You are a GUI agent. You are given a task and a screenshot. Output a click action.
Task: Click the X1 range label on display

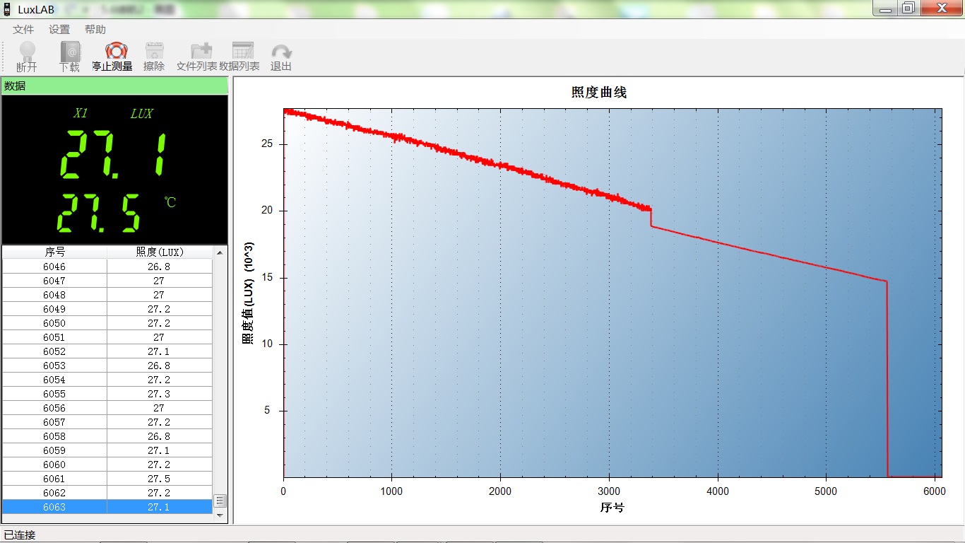(x=81, y=113)
